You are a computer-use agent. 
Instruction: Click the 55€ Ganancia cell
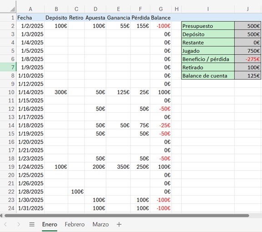coord(118,26)
